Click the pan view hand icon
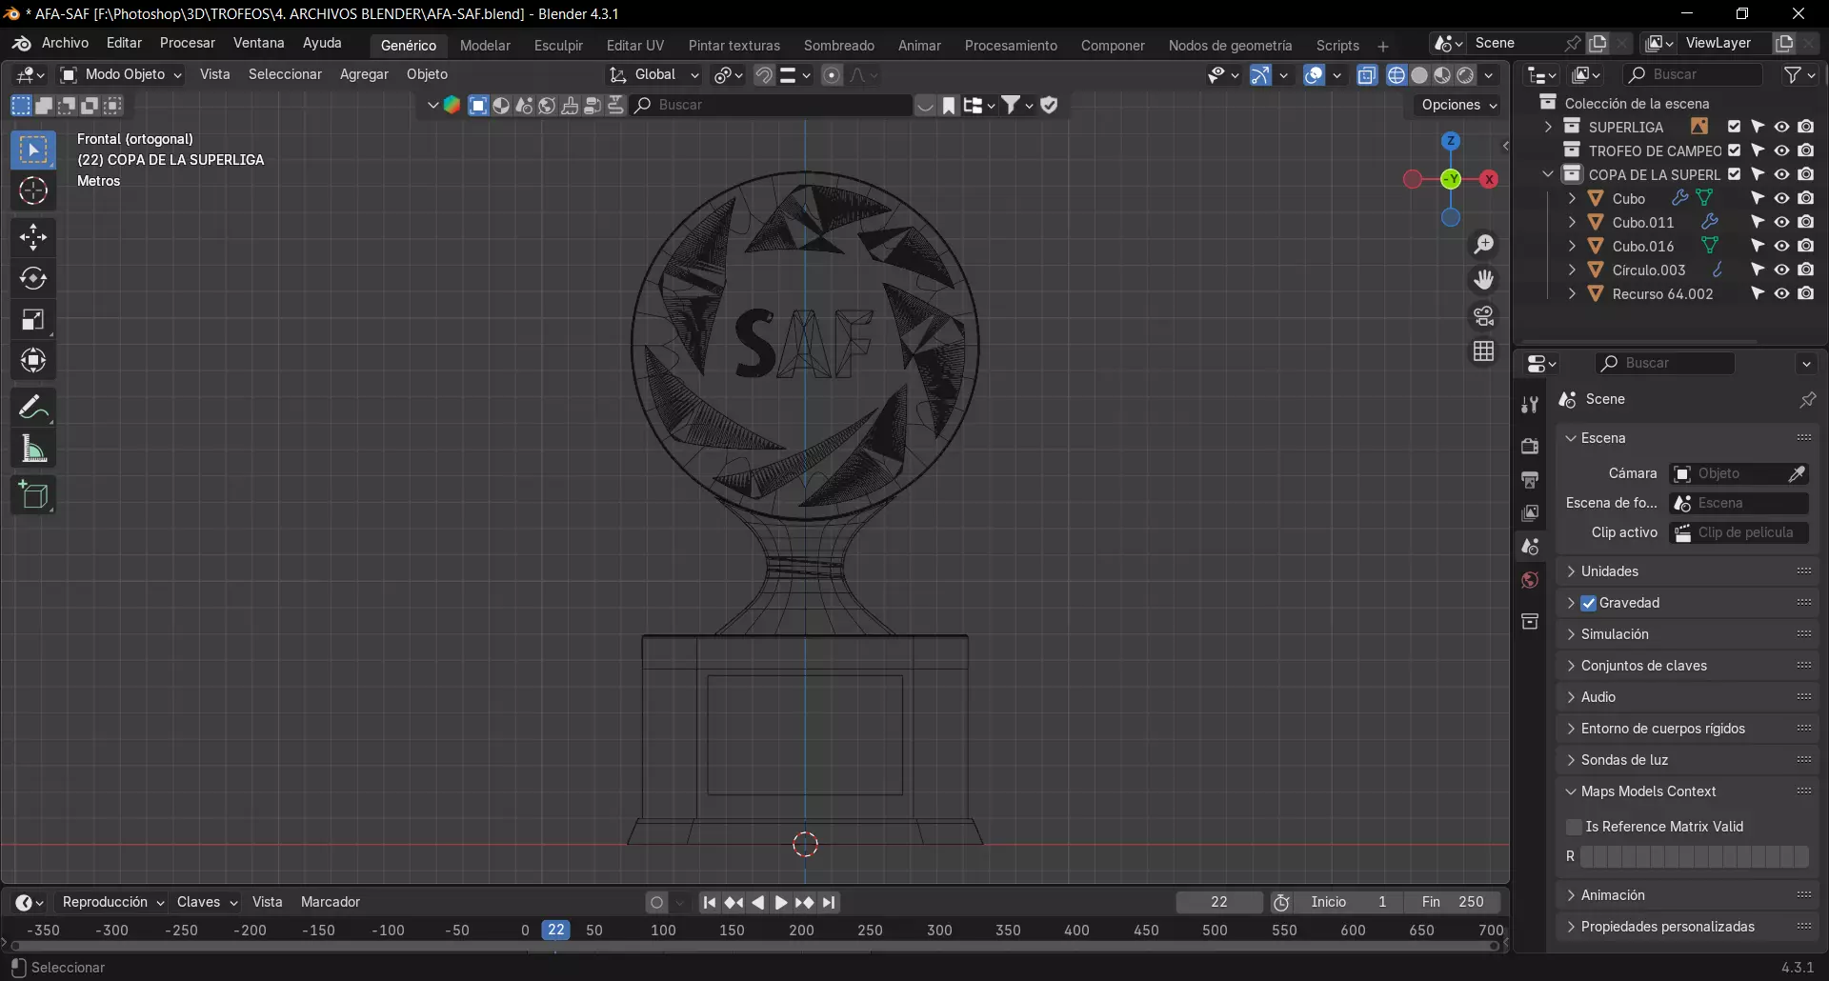The width and height of the screenshot is (1829, 981). pyautogui.click(x=1484, y=280)
